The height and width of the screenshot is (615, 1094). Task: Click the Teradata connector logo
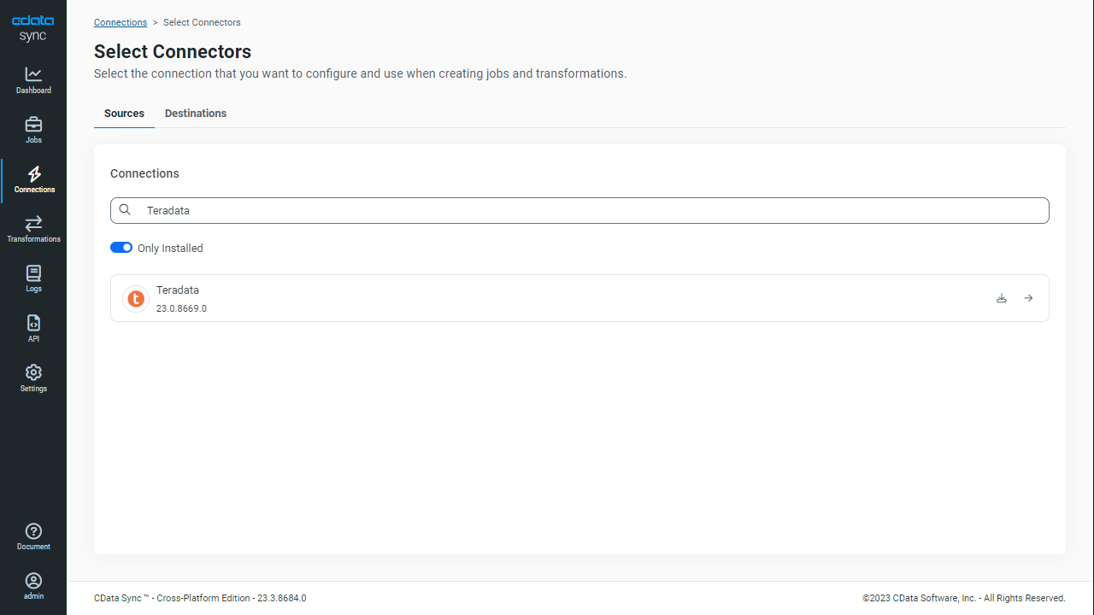click(136, 299)
